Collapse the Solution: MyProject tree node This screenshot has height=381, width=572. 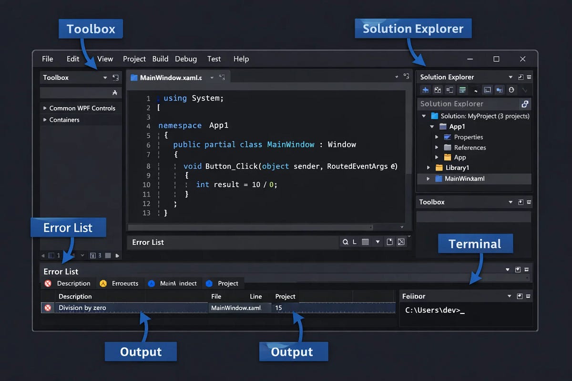pyautogui.click(x=424, y=116)
